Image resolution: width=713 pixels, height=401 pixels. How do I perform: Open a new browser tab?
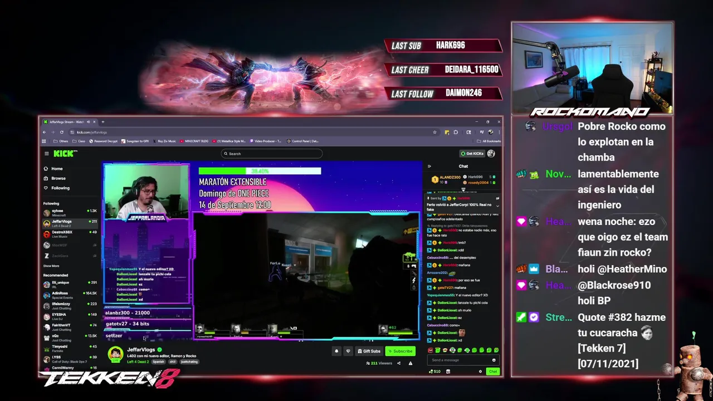pos(102,122)
